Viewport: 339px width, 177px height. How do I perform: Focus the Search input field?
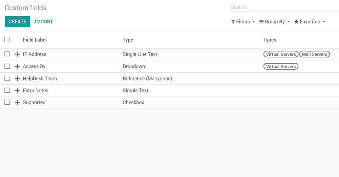point(285,7)
